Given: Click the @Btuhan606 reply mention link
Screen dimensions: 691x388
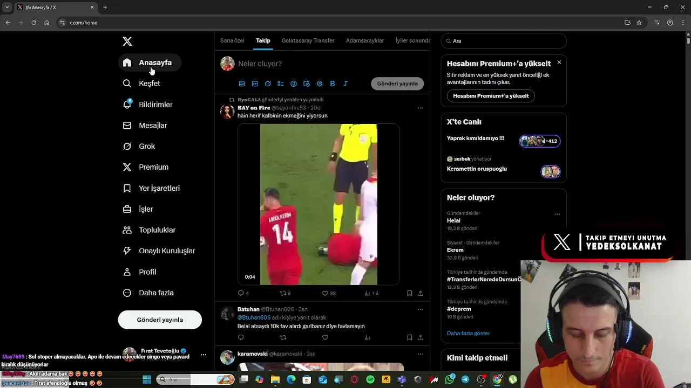Looking at the screenshot, I should 254,318.
